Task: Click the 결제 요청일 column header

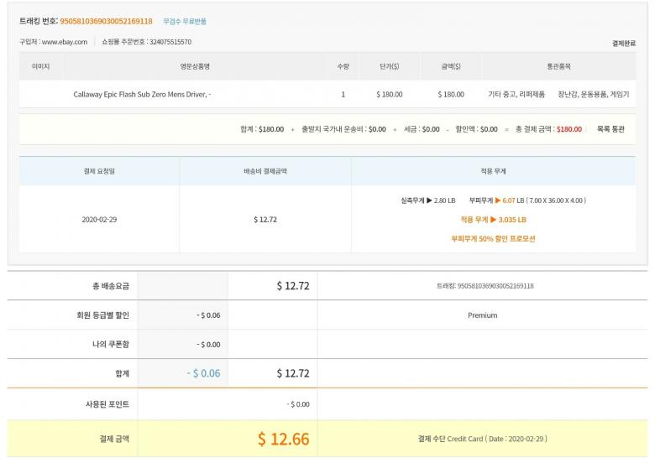Action: (99, 171)
